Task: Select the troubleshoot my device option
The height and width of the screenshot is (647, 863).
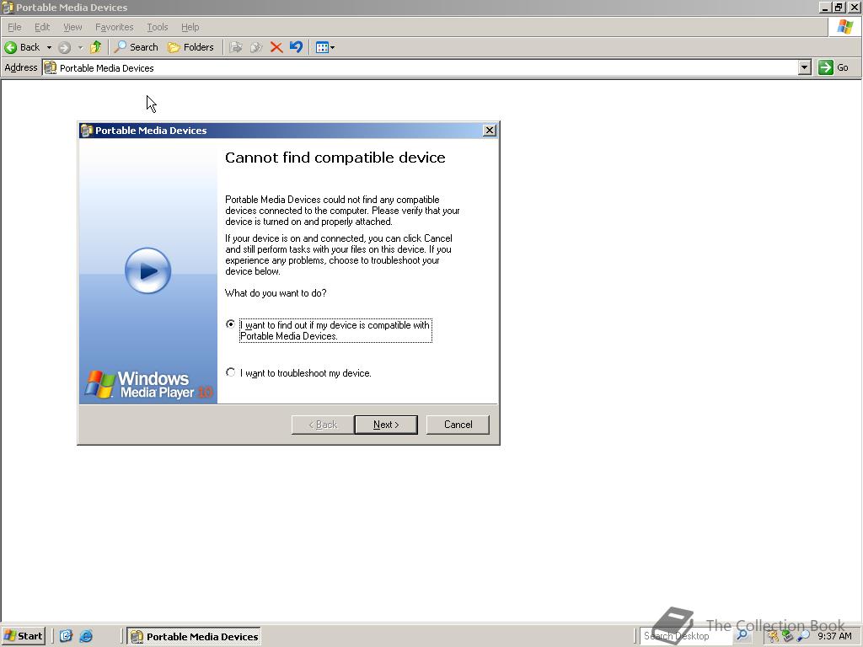Action: click(231, 372)
